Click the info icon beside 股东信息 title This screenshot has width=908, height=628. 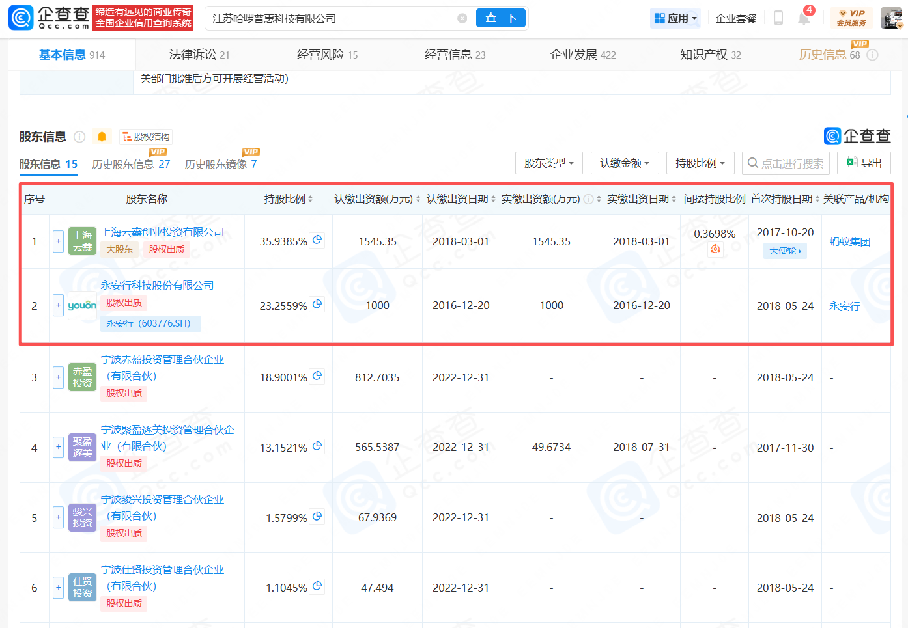tap(79, 137)
